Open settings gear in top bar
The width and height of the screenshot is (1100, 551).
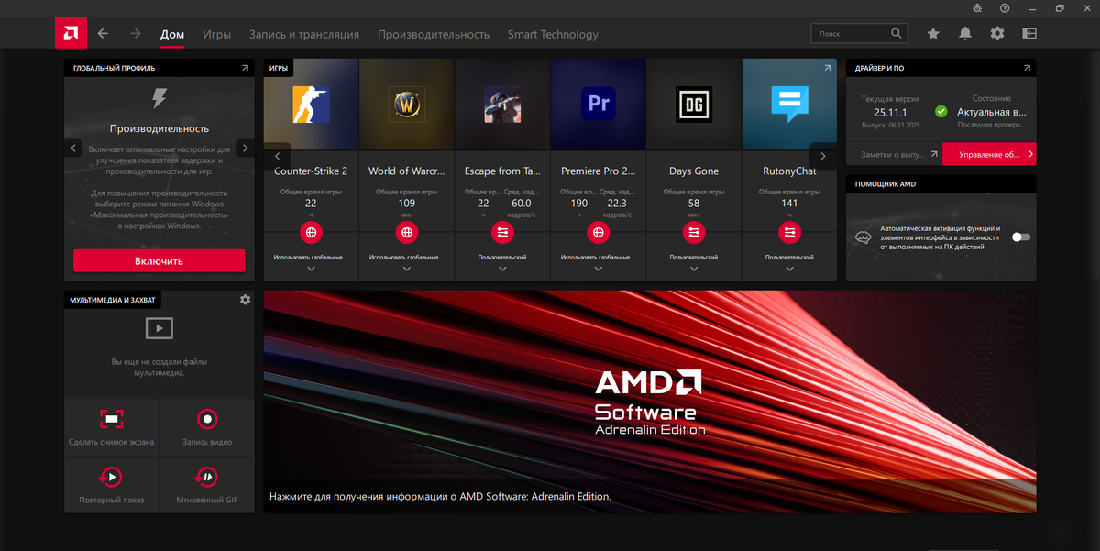tap(997, 34)
